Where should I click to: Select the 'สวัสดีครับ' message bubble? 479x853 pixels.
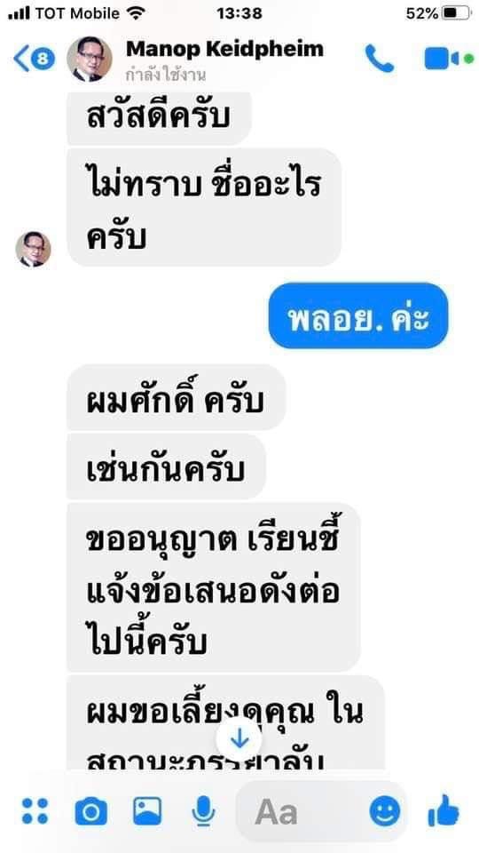click(159, 118)
